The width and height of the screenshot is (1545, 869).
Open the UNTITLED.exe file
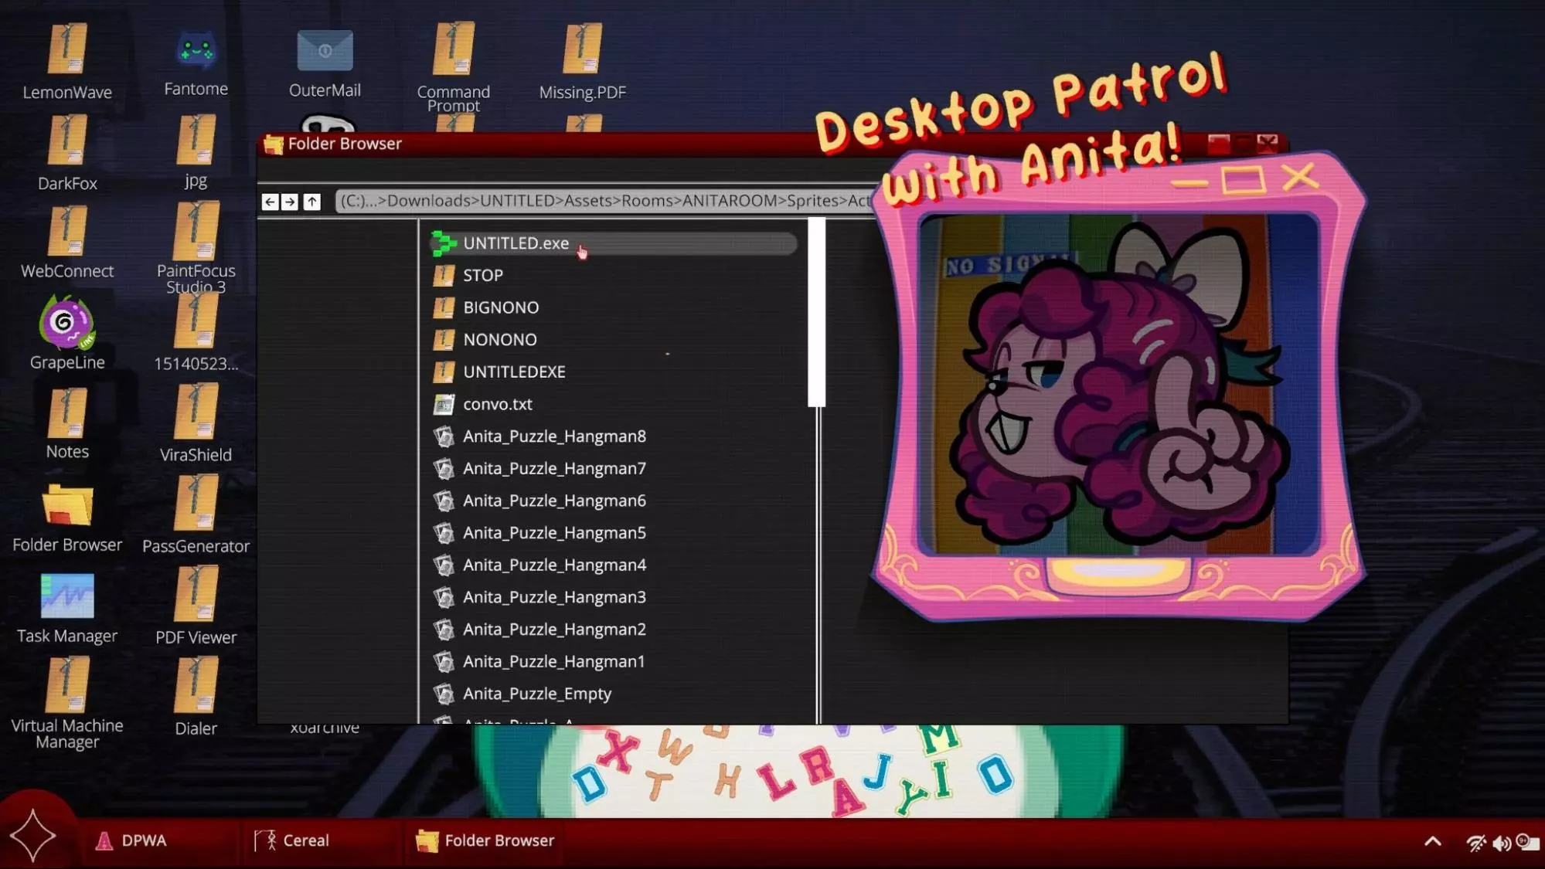pos(516,243)
